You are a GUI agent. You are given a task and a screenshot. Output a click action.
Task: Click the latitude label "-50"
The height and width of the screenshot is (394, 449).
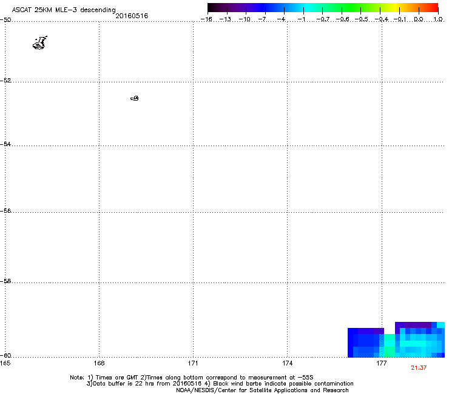pyautogui.click(x=5, y=20)
